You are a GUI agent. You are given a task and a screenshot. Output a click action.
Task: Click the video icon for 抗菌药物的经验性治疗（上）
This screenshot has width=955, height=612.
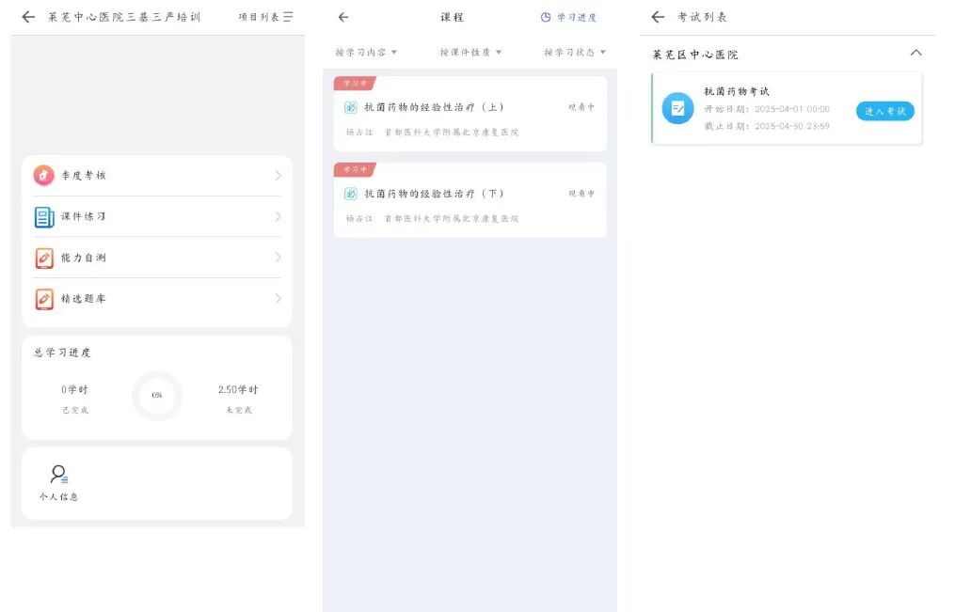(x=352, y=106)
